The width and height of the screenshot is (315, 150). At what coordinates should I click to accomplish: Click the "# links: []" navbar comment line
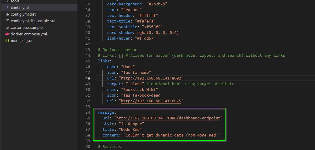[x=192, y=55]
